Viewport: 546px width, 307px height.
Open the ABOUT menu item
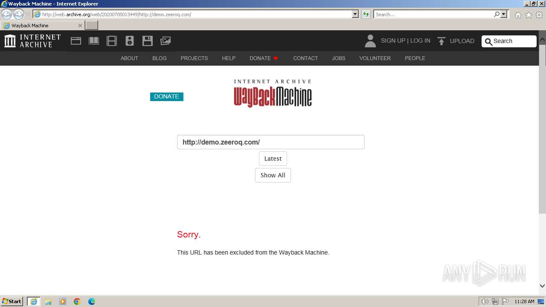[129, 58]
